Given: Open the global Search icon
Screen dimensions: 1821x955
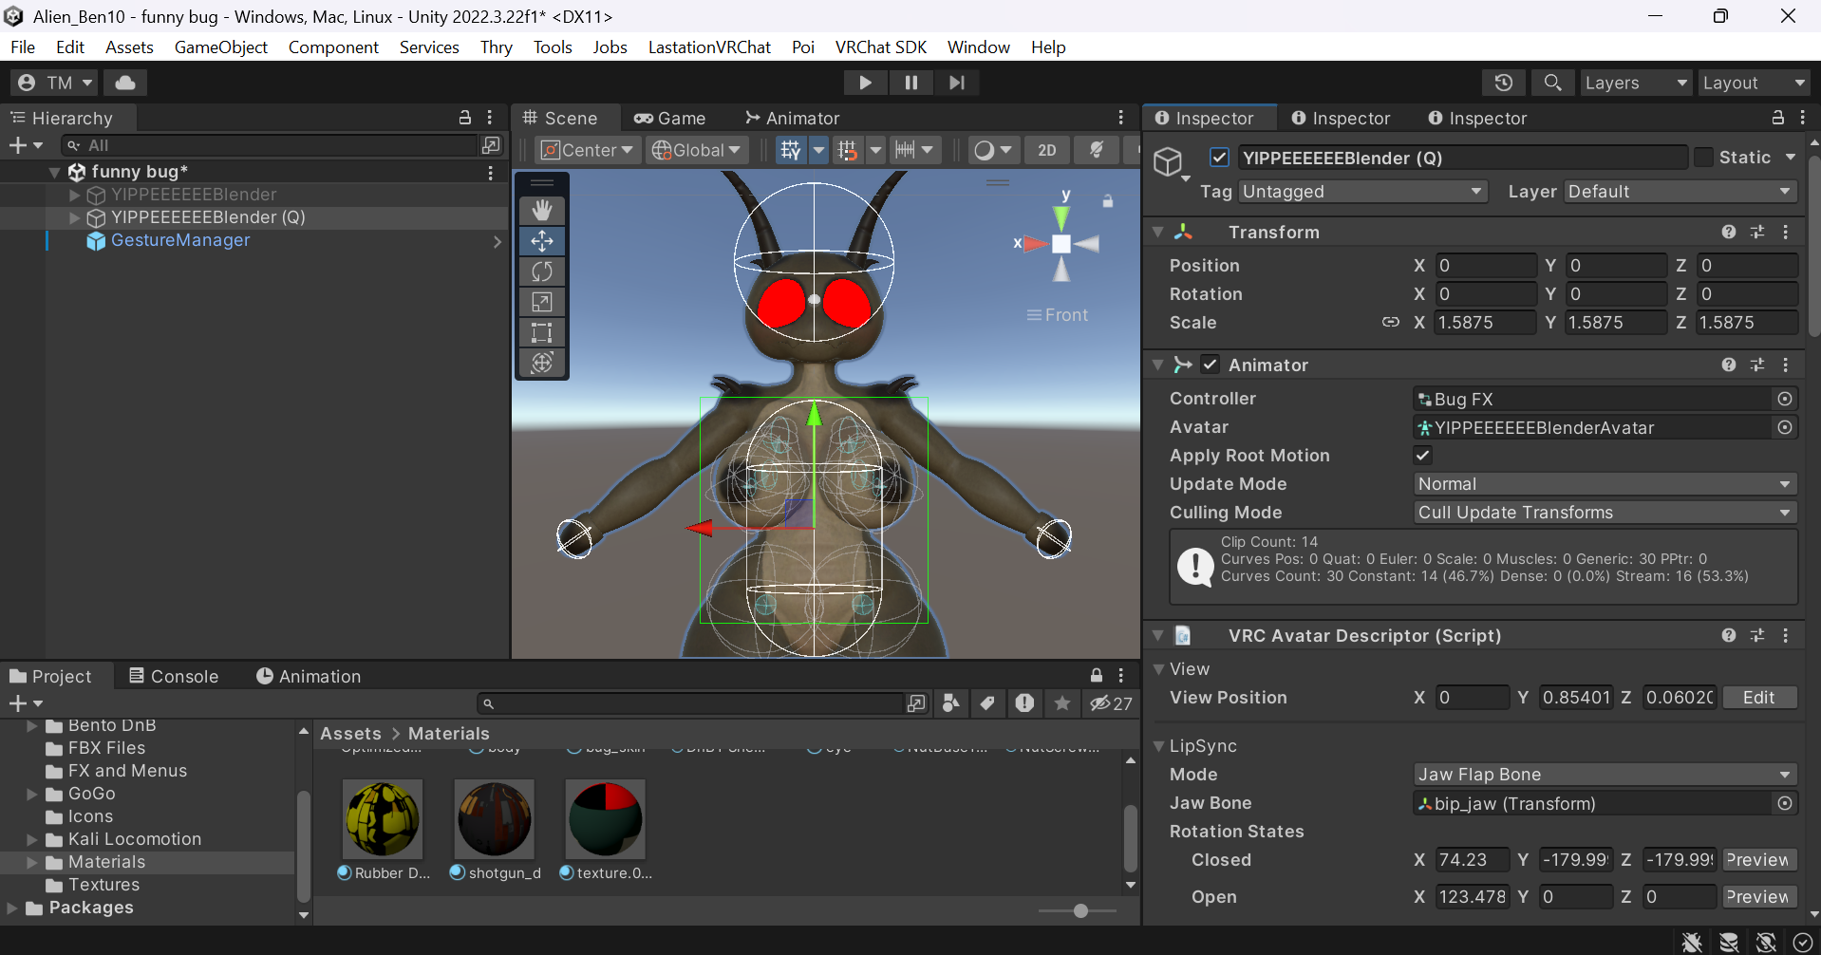Looking at the screenshot, I should 1552,83.
